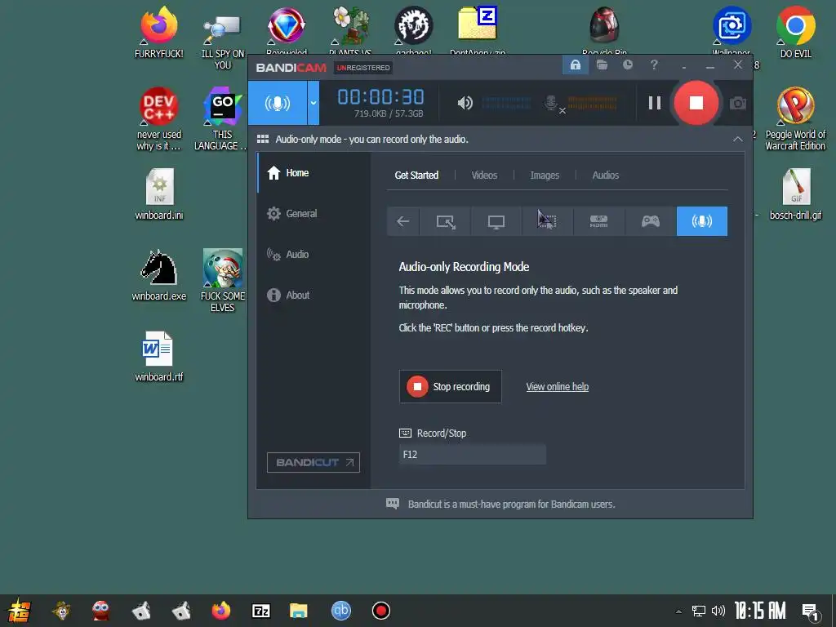Click the DO EVIL Chrome desktop icon
Image resolution: width=836 pixels, height=627 pixels.
point(795,33)
